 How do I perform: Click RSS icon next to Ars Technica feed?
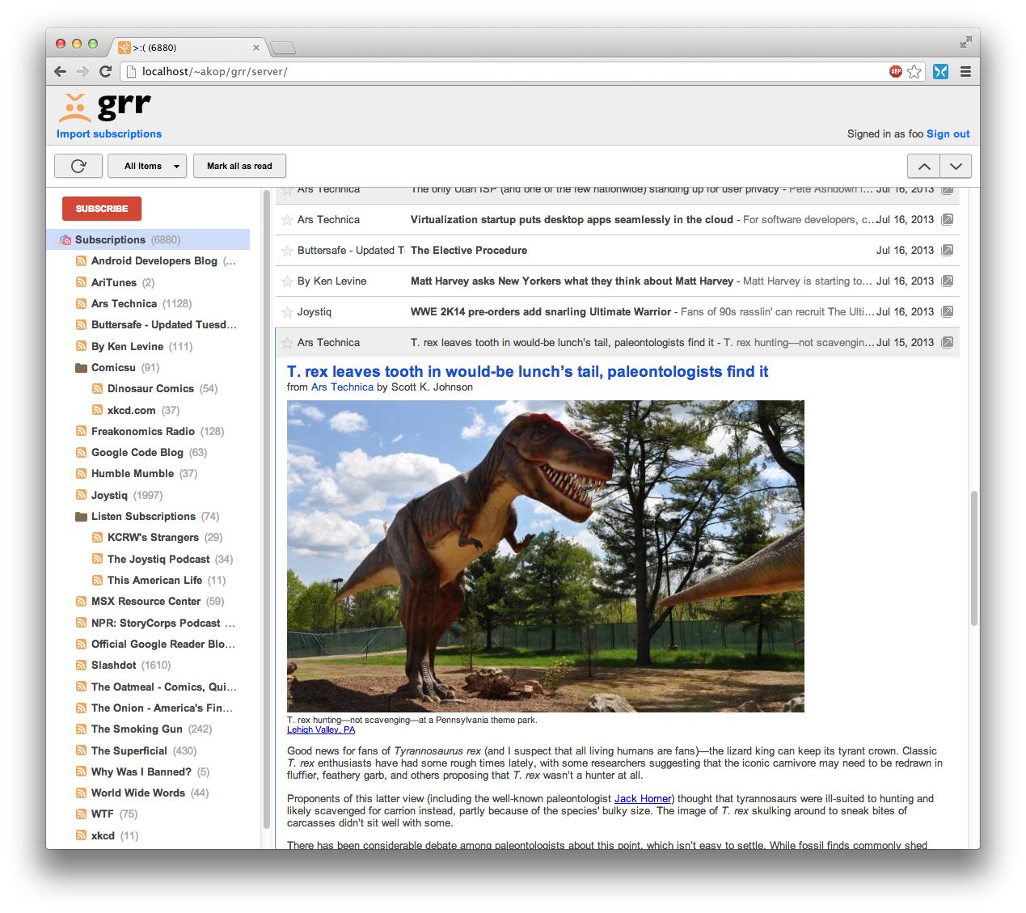pos(81,303)
